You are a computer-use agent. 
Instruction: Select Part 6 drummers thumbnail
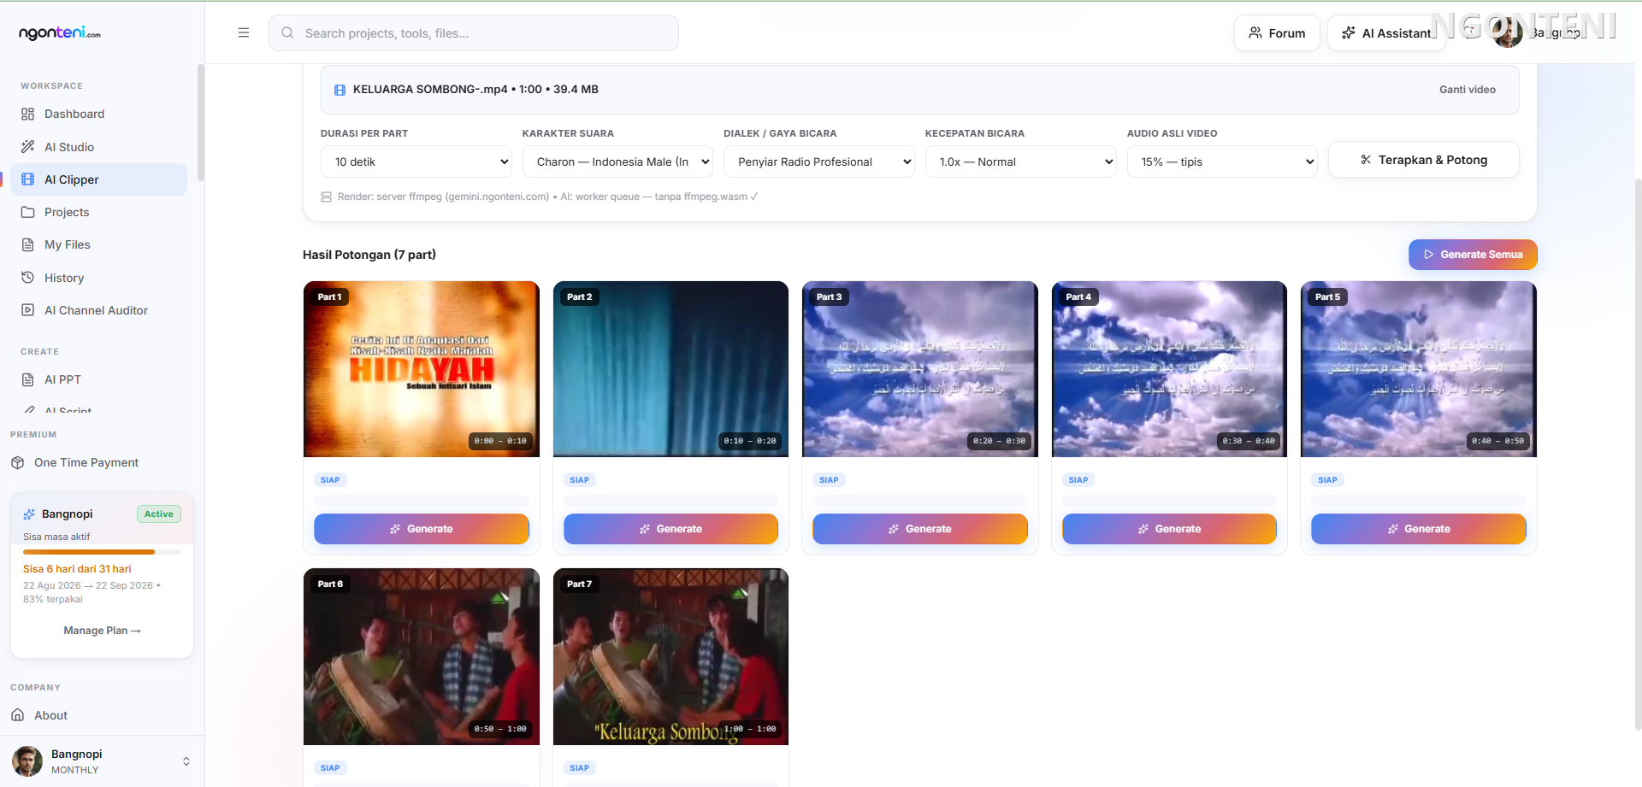coord(422,656)
